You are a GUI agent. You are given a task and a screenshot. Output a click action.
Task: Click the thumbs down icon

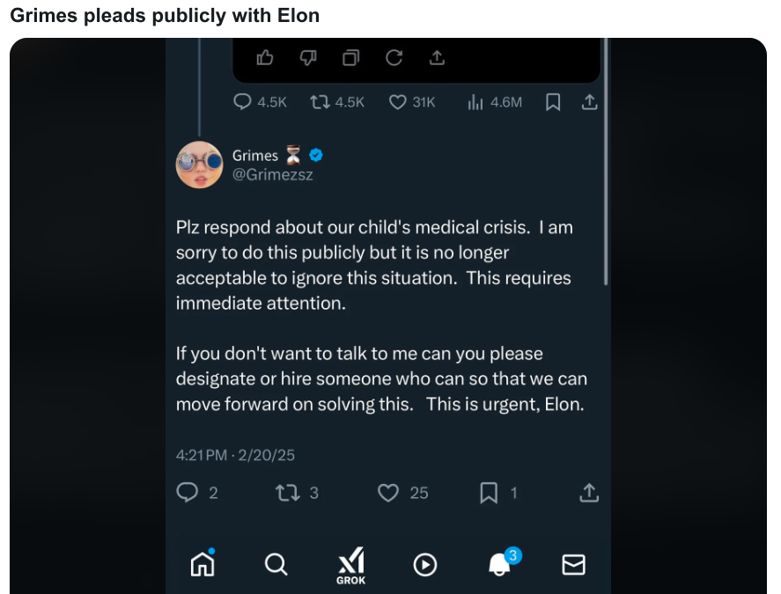(x=308, y=58)
